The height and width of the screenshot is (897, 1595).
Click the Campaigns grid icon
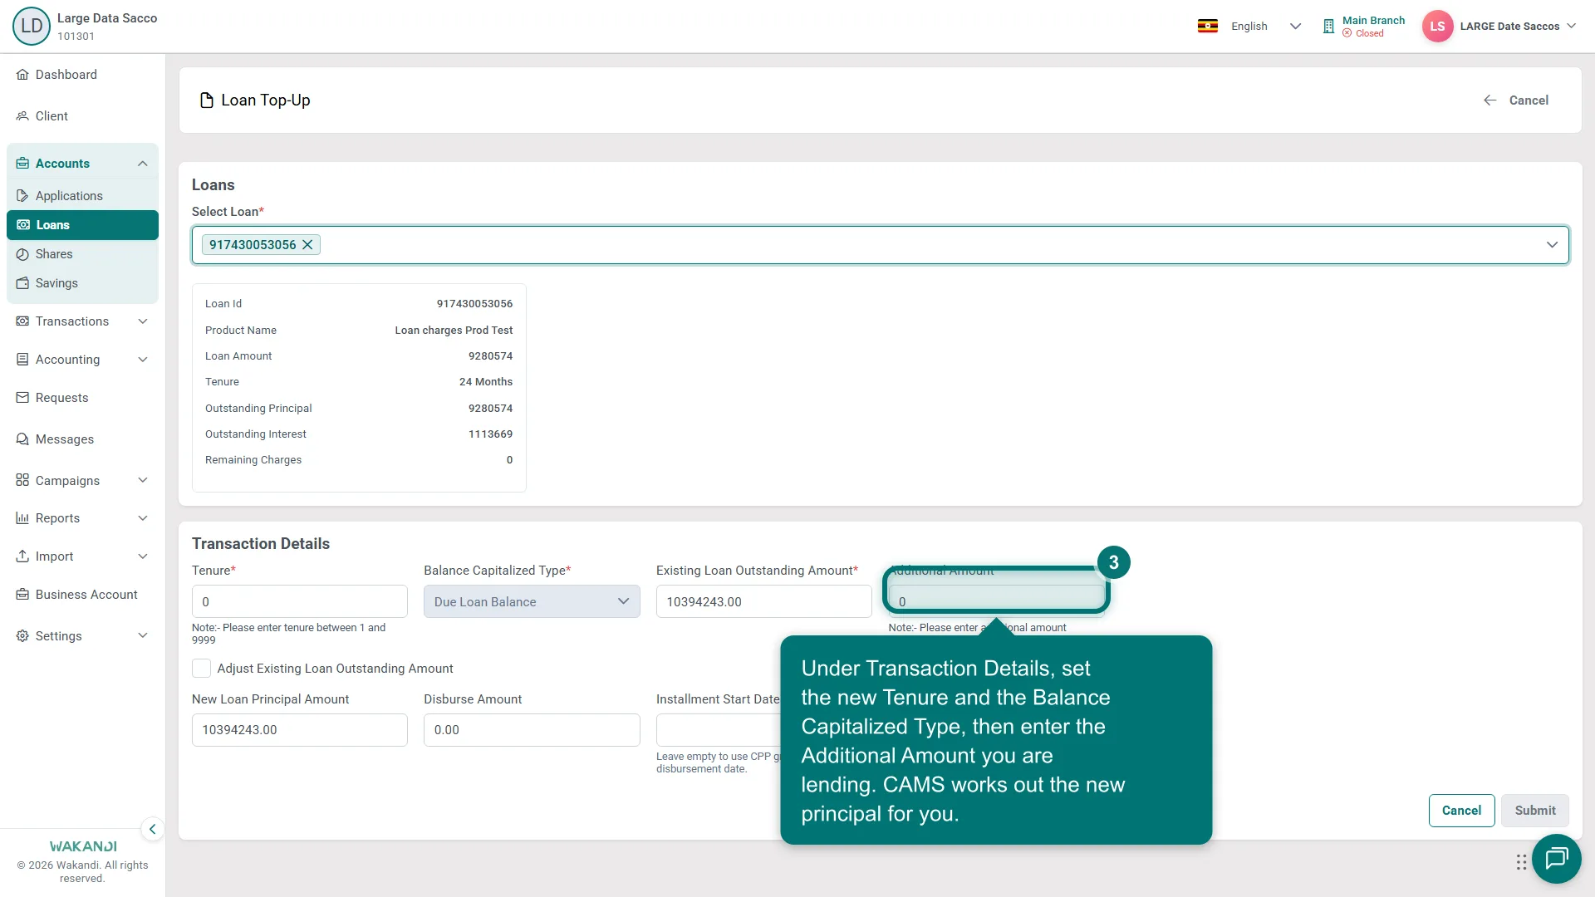[x=22, y=481]
